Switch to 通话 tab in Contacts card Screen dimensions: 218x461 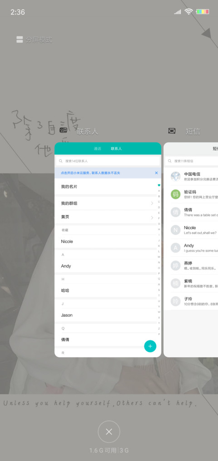97,149
